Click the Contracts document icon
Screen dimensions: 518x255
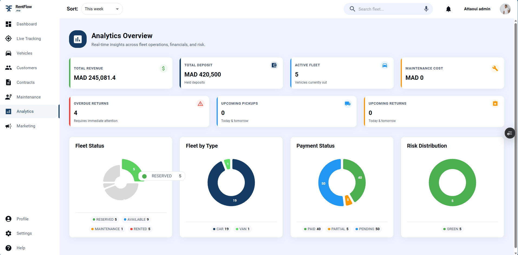coord(8,82)
